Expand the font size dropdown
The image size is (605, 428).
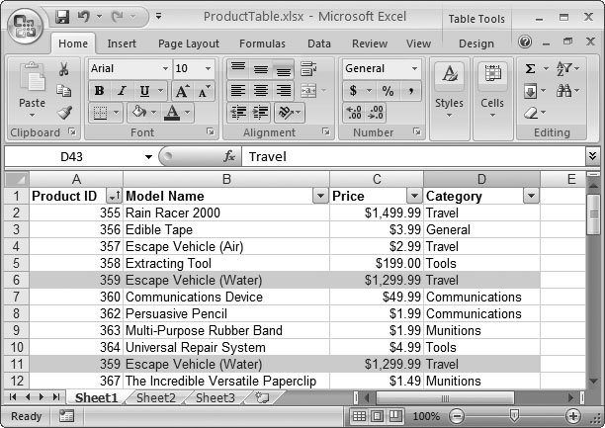click(x=207, y=69)
